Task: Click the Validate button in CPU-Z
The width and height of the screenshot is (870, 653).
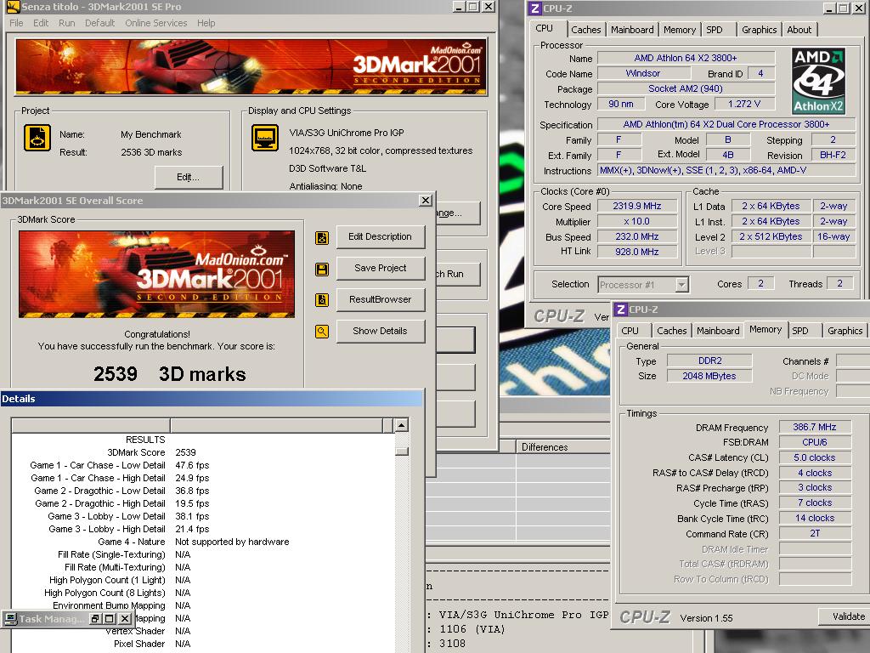Action: (844, 616)
